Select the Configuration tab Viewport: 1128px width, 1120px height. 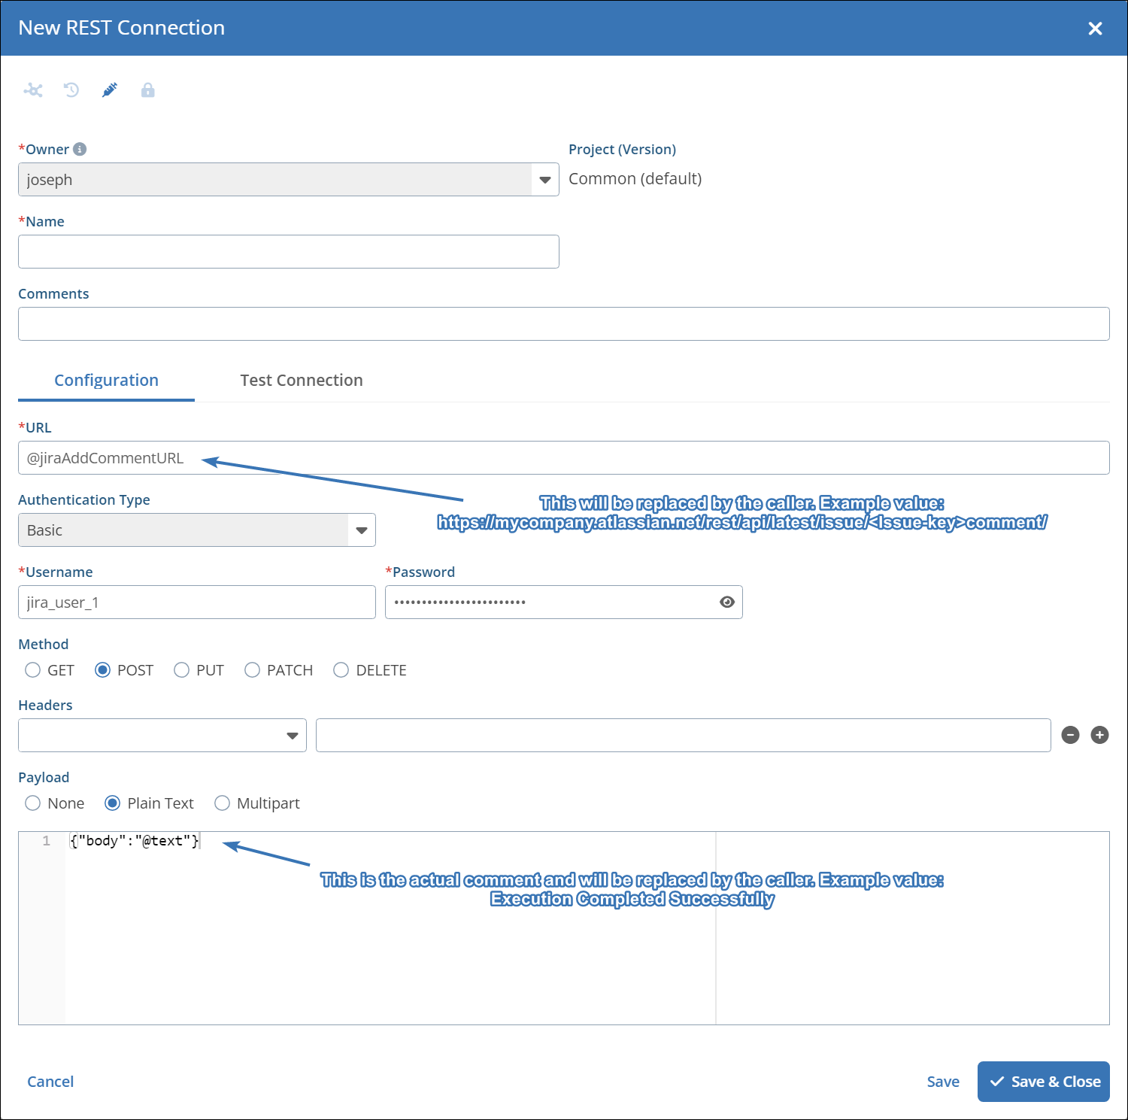106,381
